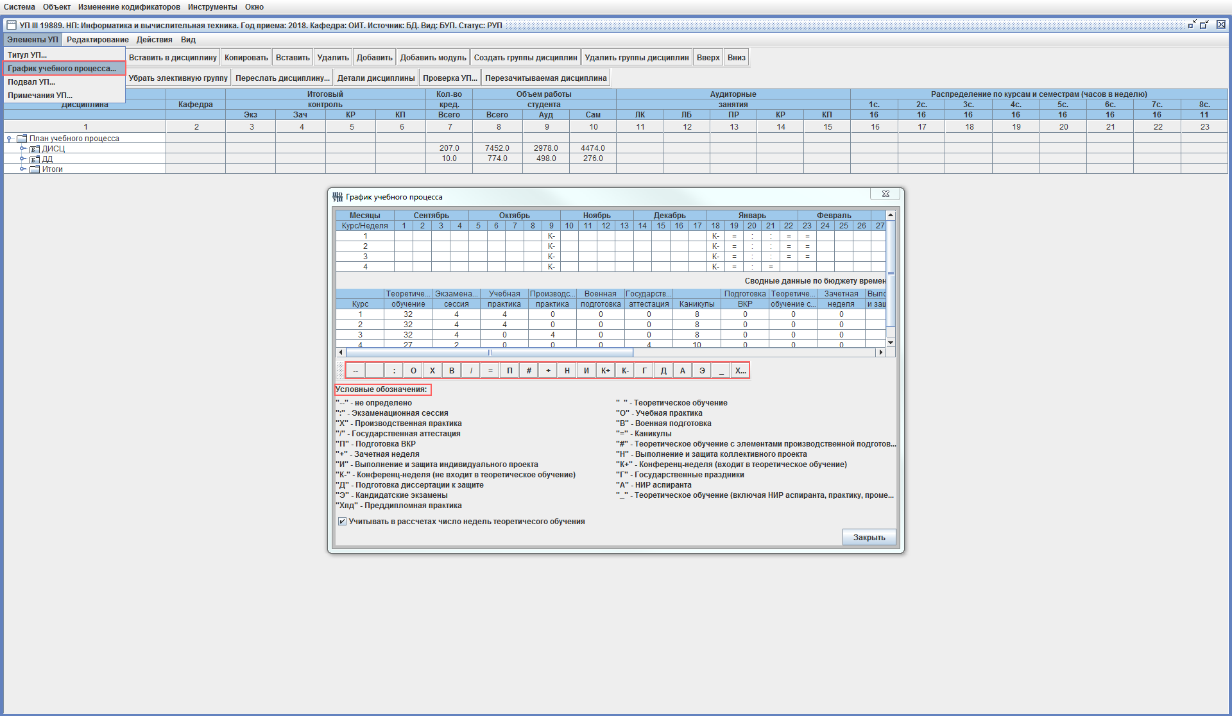
Task: Click the Сентябрь month column header
Action: (x=431, y=216)
